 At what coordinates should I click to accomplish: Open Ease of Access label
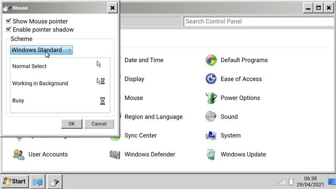click(241, 79)
